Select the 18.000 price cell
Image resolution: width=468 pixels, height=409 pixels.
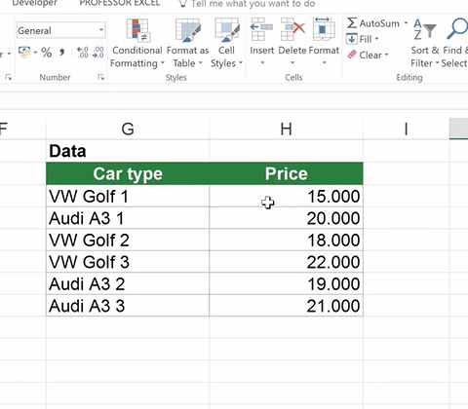[x=286, y=240]
